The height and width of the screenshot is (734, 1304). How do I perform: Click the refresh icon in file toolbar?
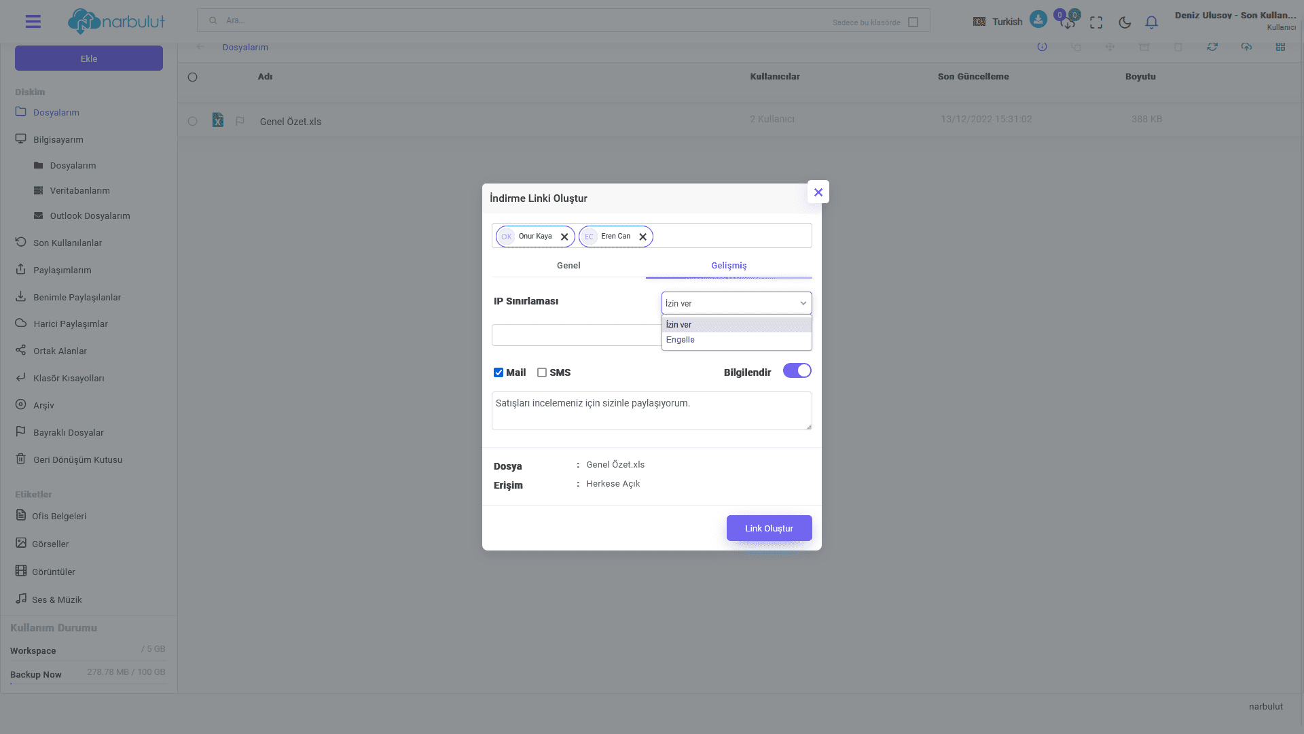[1212, 47]
